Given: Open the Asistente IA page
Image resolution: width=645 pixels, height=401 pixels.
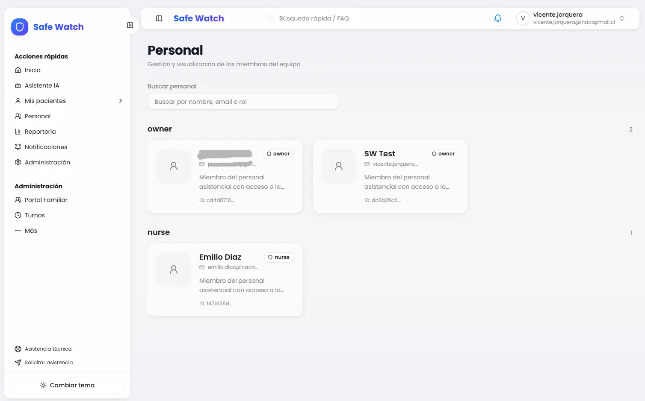Looking at the screenshot, I should tap(41, 85).
